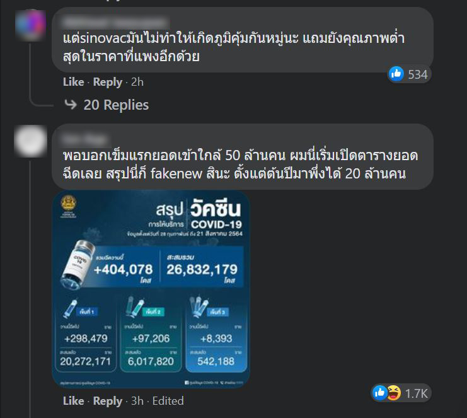Click the 2h timestamp link
This screenshot has width=467, height=418.
click(137, 82)
